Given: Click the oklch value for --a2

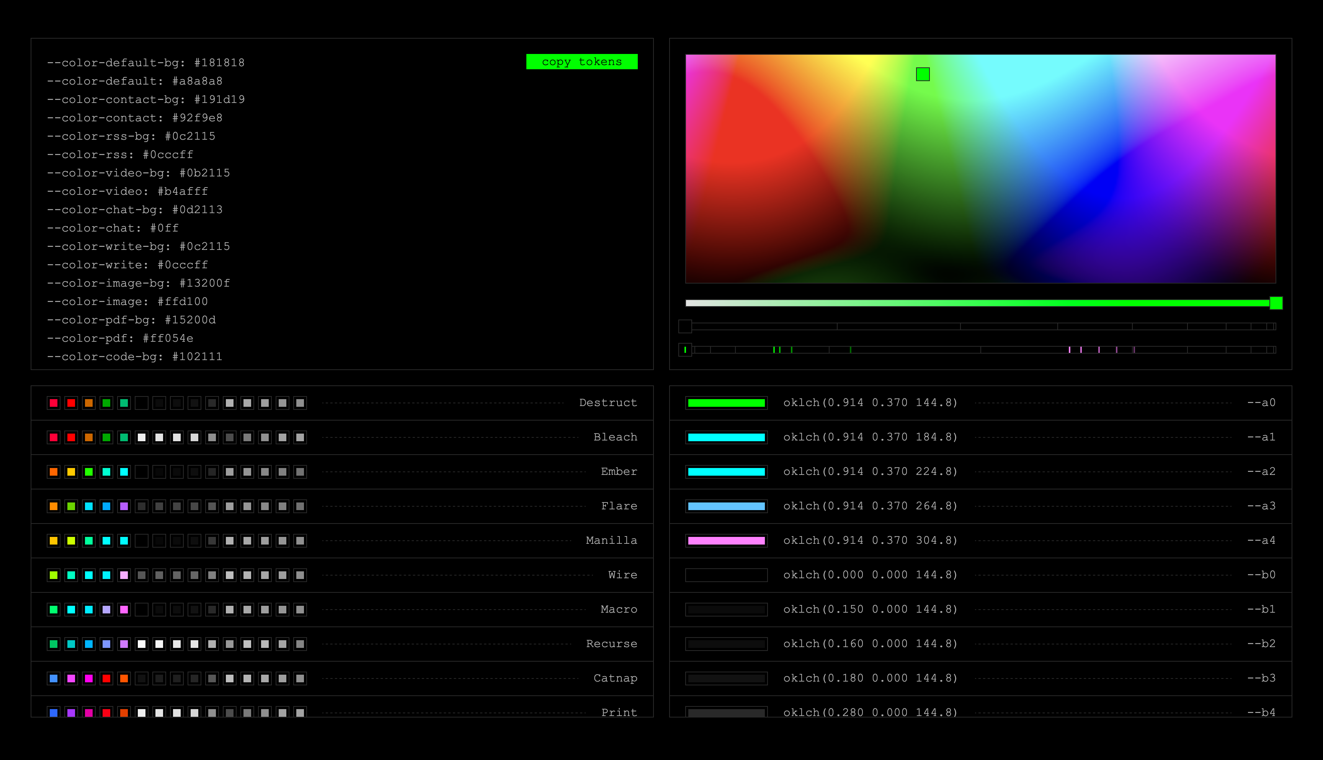Looking at the screenshot, I should click(x=870, y=471).
